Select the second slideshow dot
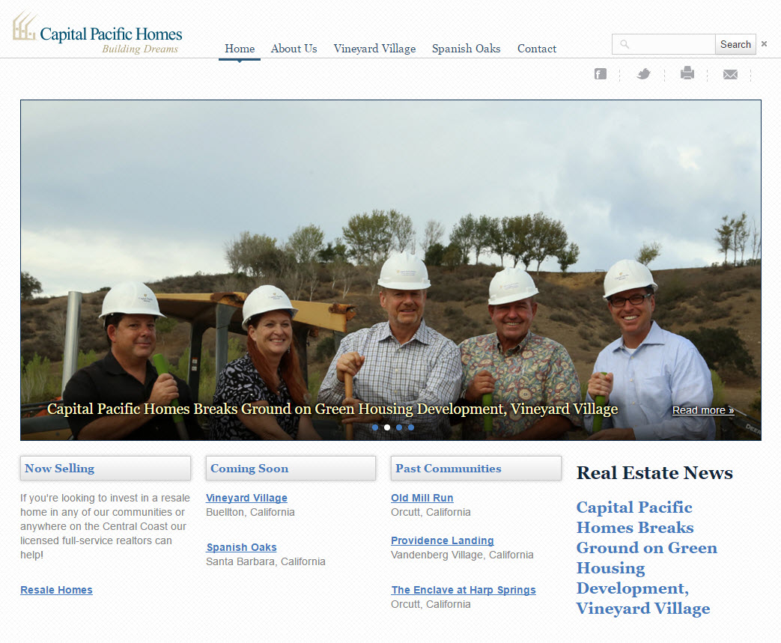This screenshot has width=781, height=643. pos(387,427)
